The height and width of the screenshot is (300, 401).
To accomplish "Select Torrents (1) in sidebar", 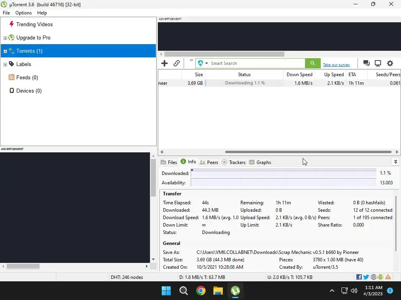I will [78, 51].
